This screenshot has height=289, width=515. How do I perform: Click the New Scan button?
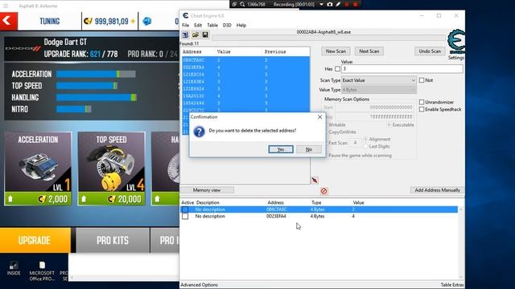point(336,51)
